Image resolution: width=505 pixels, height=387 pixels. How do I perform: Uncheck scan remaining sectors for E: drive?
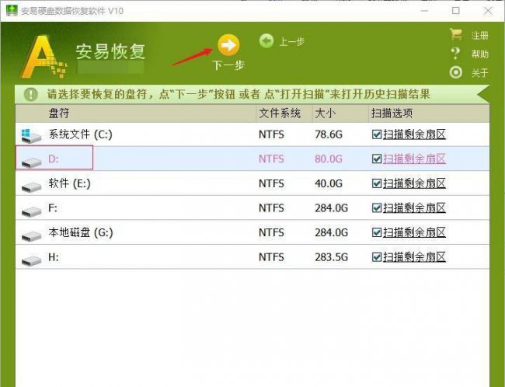[377, 183]
